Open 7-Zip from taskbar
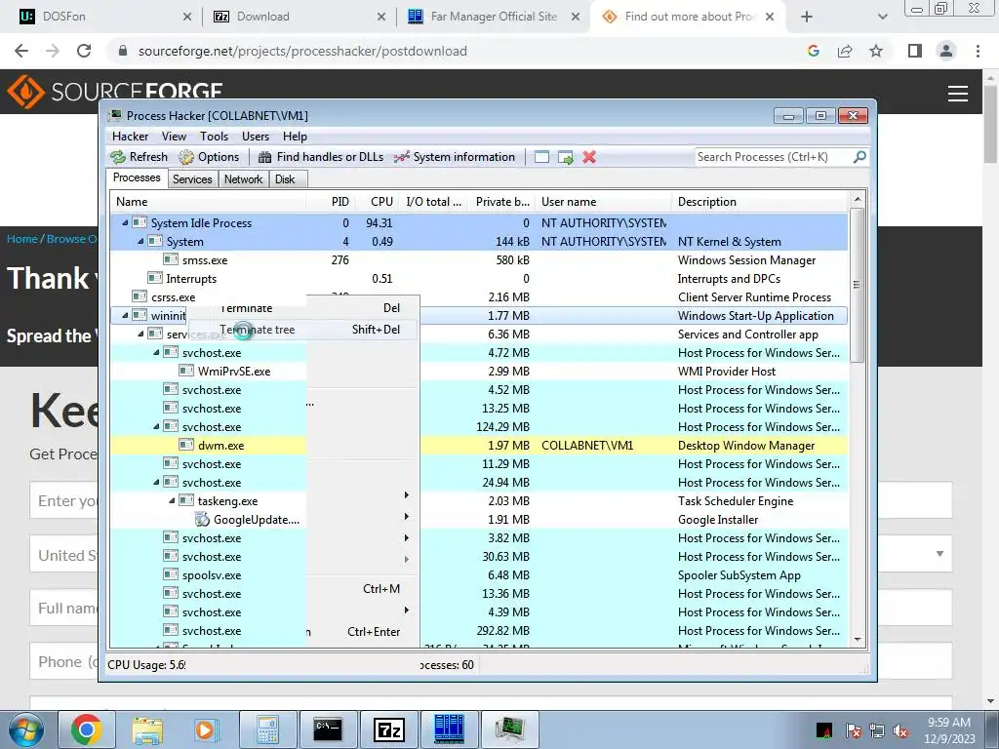Viewport: 999px width, 749px height. pos(388,729)
